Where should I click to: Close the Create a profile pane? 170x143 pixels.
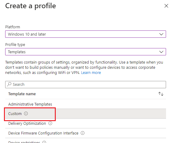pos(166,6)
